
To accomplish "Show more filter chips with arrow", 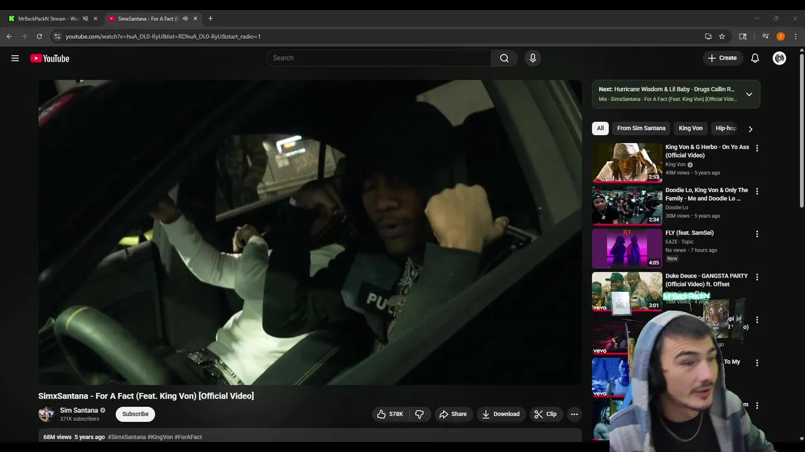I will pyautogui.click(x=750, y=129).
